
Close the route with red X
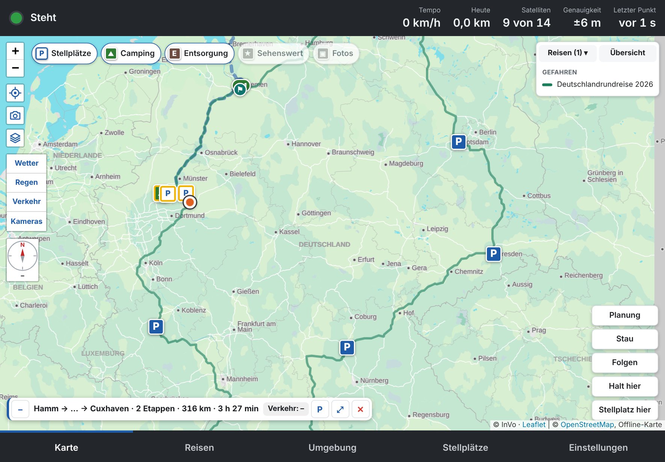click(360, 409)
